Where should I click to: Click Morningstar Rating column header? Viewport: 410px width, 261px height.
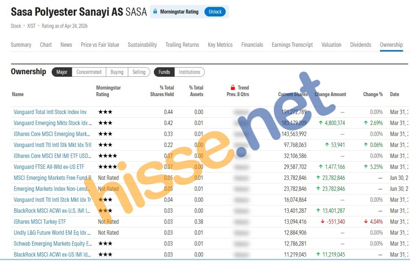click(x=109, y=91)
